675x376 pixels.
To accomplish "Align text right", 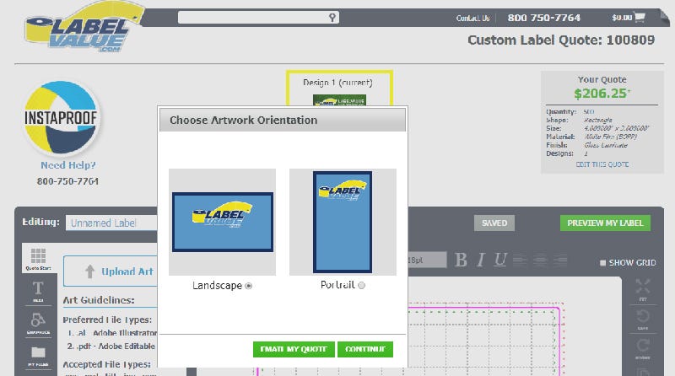I will 560,260.
